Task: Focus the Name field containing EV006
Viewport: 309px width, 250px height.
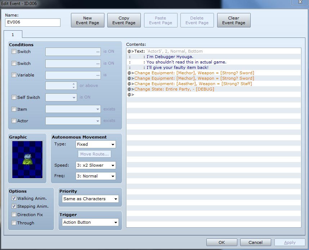Action: 33,22
